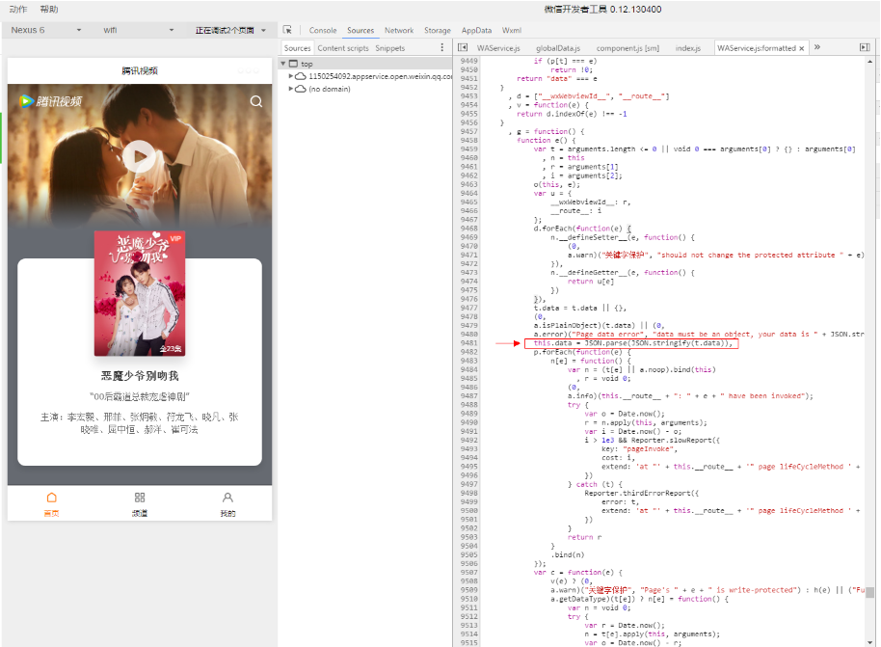Show the Content scripts sub-tab
Viewport: 881px width, 647px height.
point(343,48)
